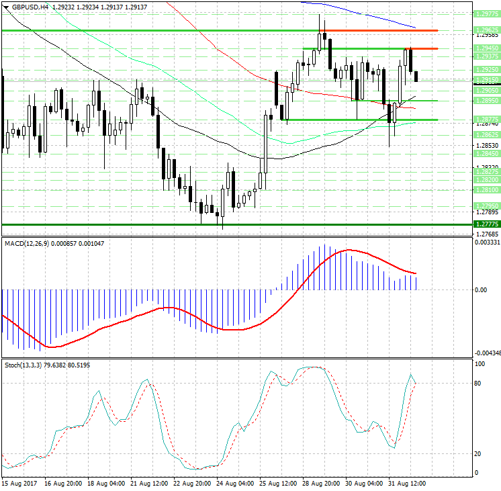Select the short red line at 1.29450

(x=422, y=48)
